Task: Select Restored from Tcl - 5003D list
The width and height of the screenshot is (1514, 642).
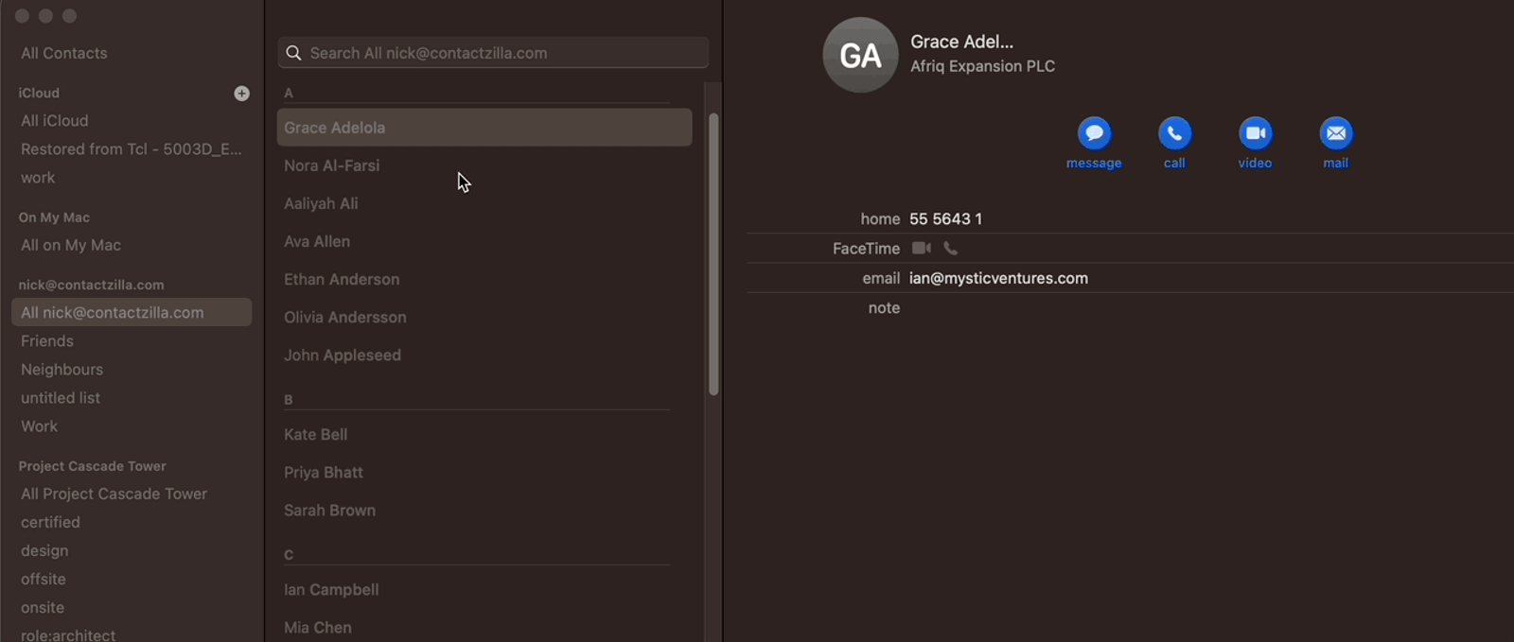Action: tap(132, 148)
